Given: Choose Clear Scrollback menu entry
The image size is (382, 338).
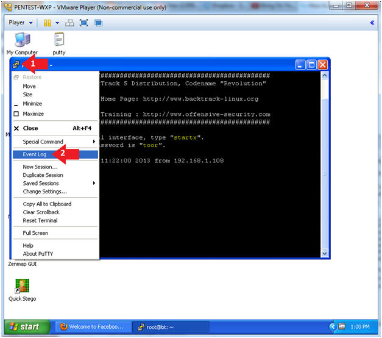Looking at the screenshot, I should (55, 212).
